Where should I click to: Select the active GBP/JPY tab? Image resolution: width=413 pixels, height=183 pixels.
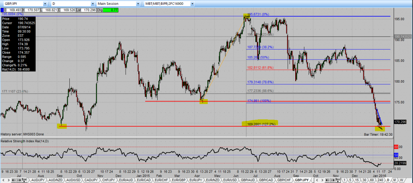[302, 180]
